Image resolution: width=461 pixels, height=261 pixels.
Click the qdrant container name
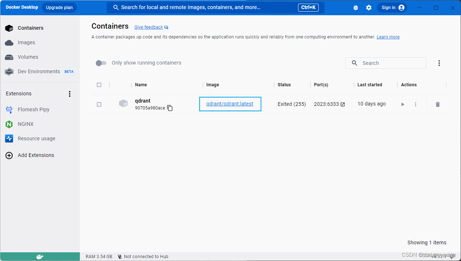coord(143,101)
